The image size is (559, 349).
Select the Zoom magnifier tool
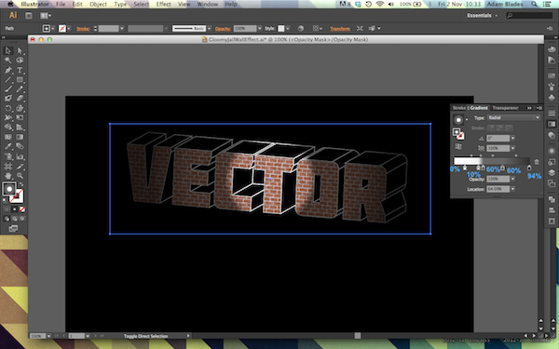tap(20, 176)
